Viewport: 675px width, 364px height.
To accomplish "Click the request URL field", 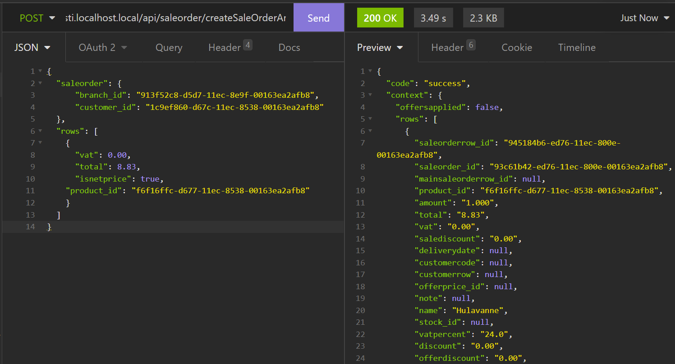I will click(176, 18).
